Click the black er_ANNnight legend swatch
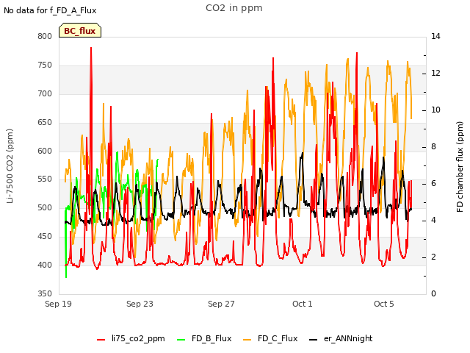470x353 pixels. [x=313, y=340]
